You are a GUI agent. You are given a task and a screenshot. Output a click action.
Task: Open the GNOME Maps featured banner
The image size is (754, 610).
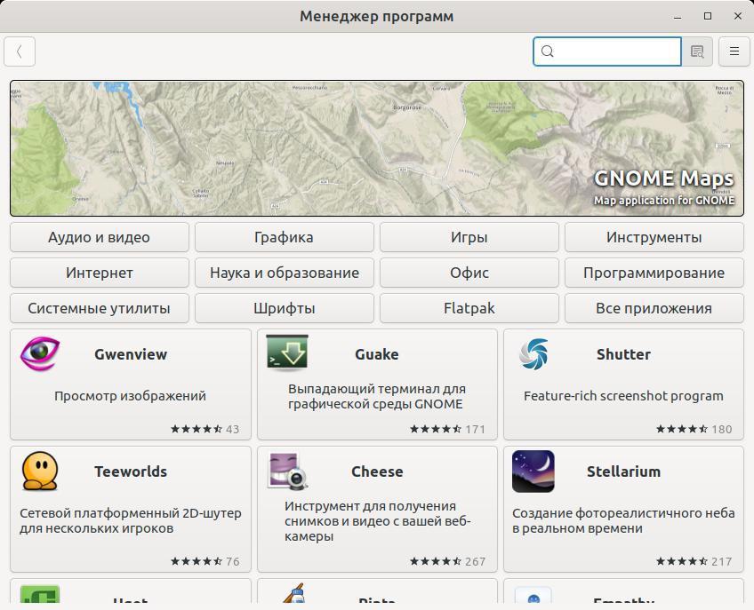[x=377, y=148]
